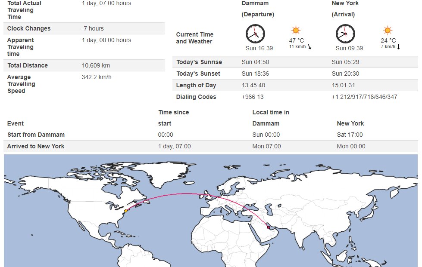422x267 pixels.
Task: Click the Clock Changes -7 hours value
Action: pos(93,28)
